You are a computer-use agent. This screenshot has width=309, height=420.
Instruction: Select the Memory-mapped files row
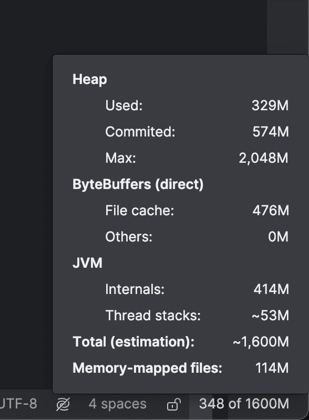pyautogui.click(x=181, y=368)
